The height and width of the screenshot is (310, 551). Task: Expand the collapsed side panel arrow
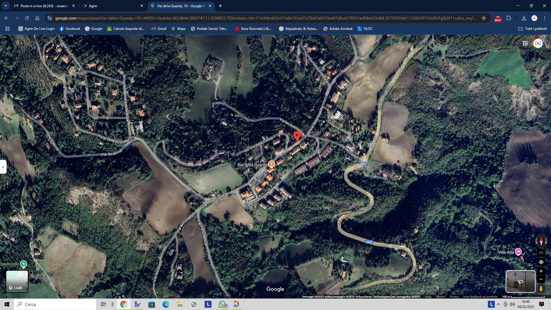[3, 167]
